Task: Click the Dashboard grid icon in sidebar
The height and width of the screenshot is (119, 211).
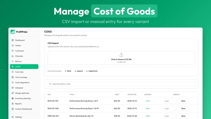Action: point(13,40)
